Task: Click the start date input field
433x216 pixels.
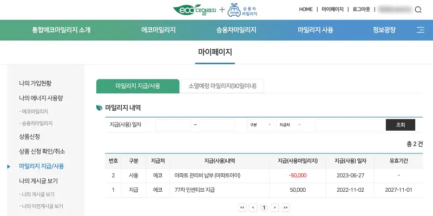Action: [x=173, y=125]
